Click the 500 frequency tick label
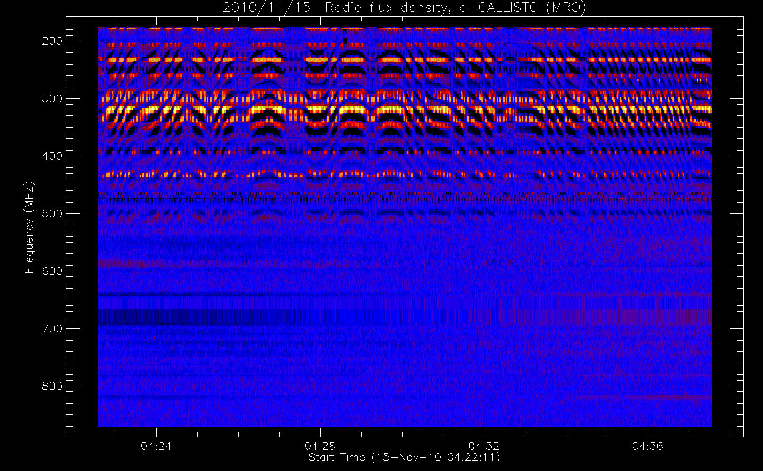 click(x=52, y=213)
